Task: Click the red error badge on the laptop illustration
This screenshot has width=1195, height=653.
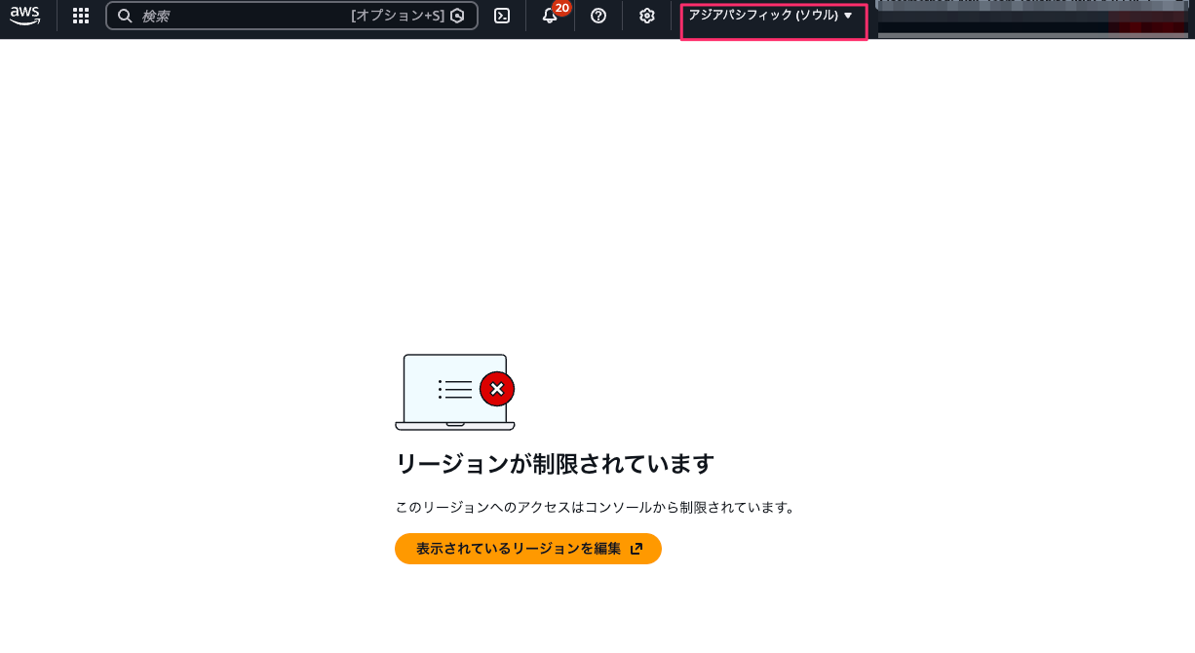Action: coord(497,389)
